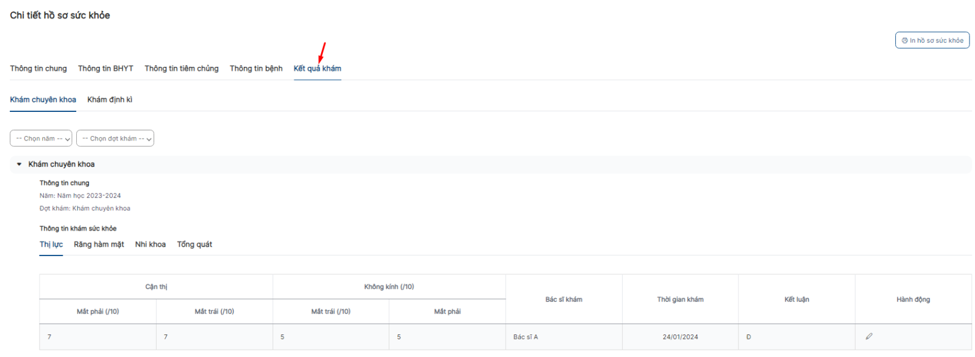
Task: Select the Thông tin bệnh tab
Action: click(256, 69)
